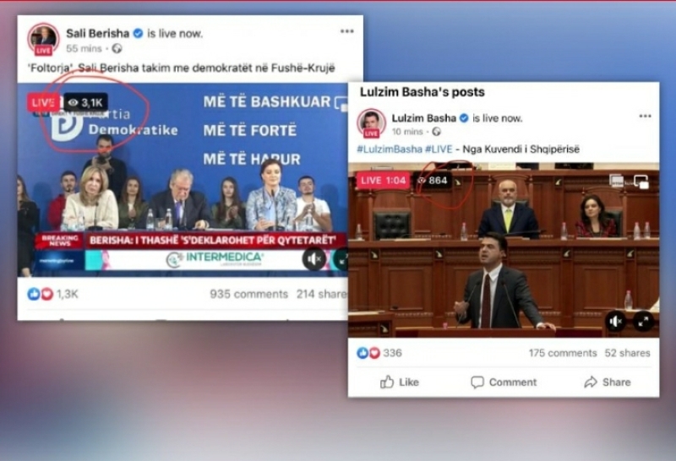Show reactions on Basha's post

[x=379, y=353]
